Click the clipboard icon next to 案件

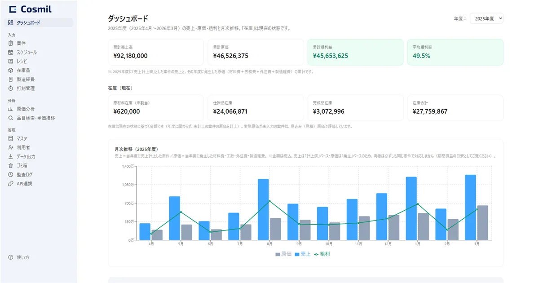pos(11,43)
